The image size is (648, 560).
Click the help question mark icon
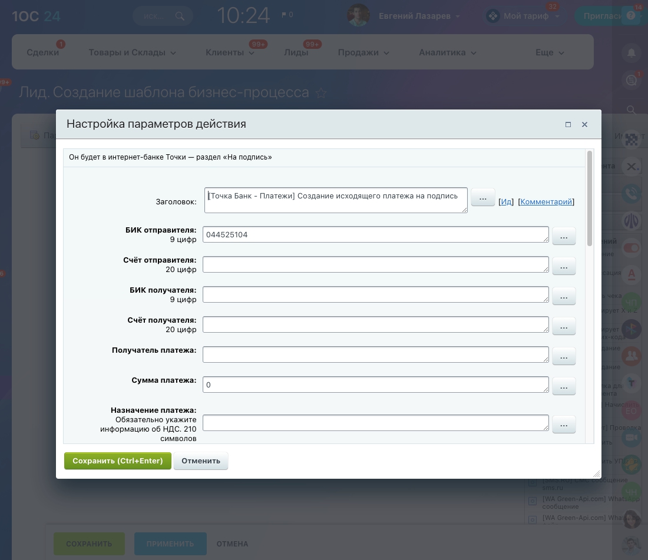(631, 16)
